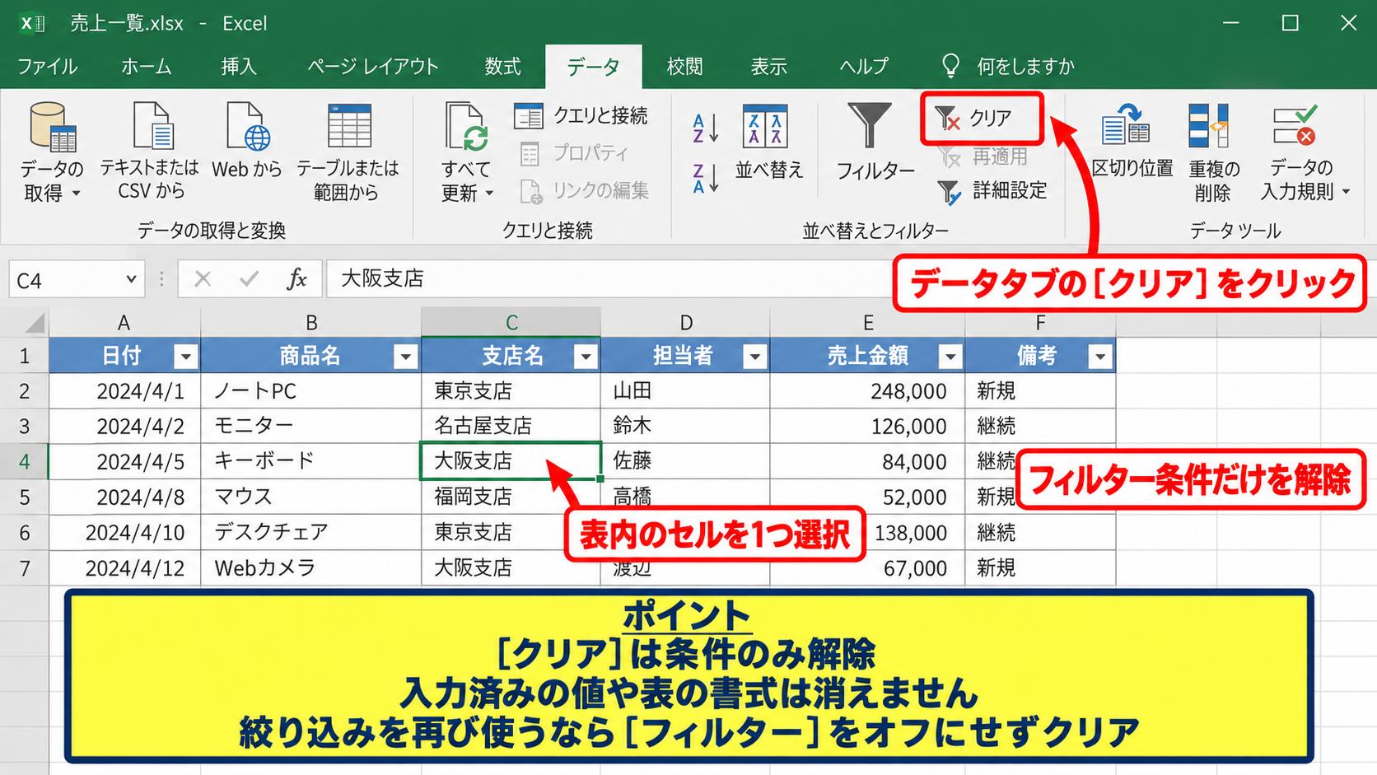Click the Excel app icon in title bar
Screen dimensions: 1377x775
point(32,23)
